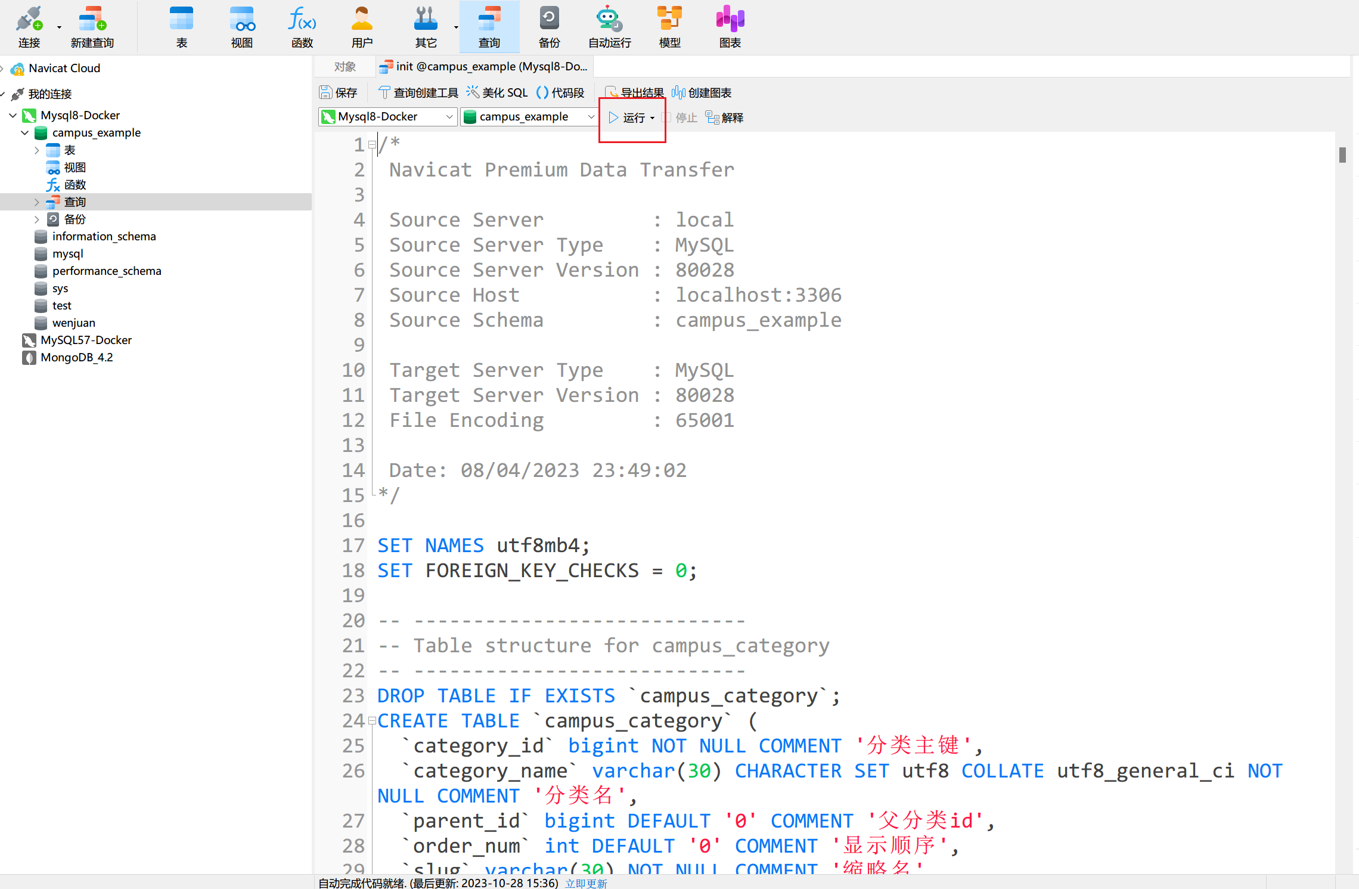Open the campus_example database combo box

coord(529,117)
